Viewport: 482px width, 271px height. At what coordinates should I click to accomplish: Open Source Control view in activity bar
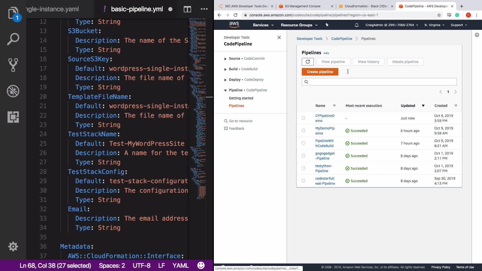[x=13, y=65]
